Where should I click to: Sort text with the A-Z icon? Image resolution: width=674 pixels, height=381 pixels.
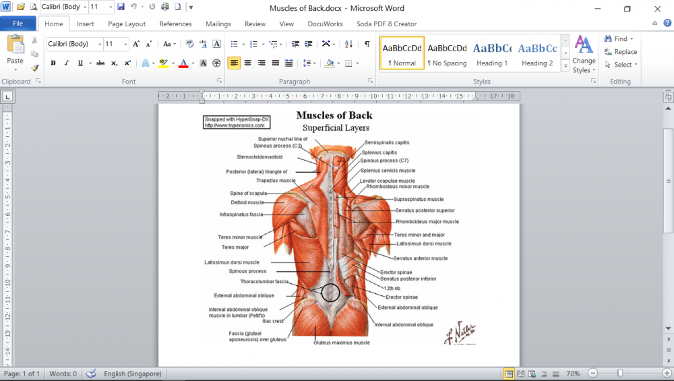[x=348, y=44]
